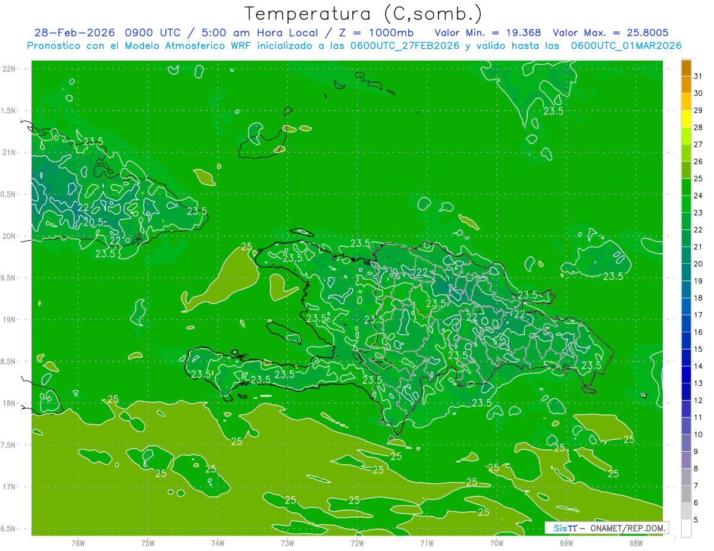The height and width of the screenshot is (551, 714).
Task: Click the color bar value 21
Action: pyautogui.click(x=699, y=247)
